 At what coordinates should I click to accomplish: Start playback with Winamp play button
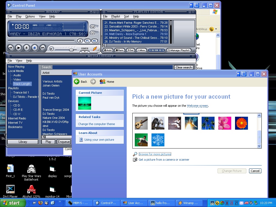[19, 48]
